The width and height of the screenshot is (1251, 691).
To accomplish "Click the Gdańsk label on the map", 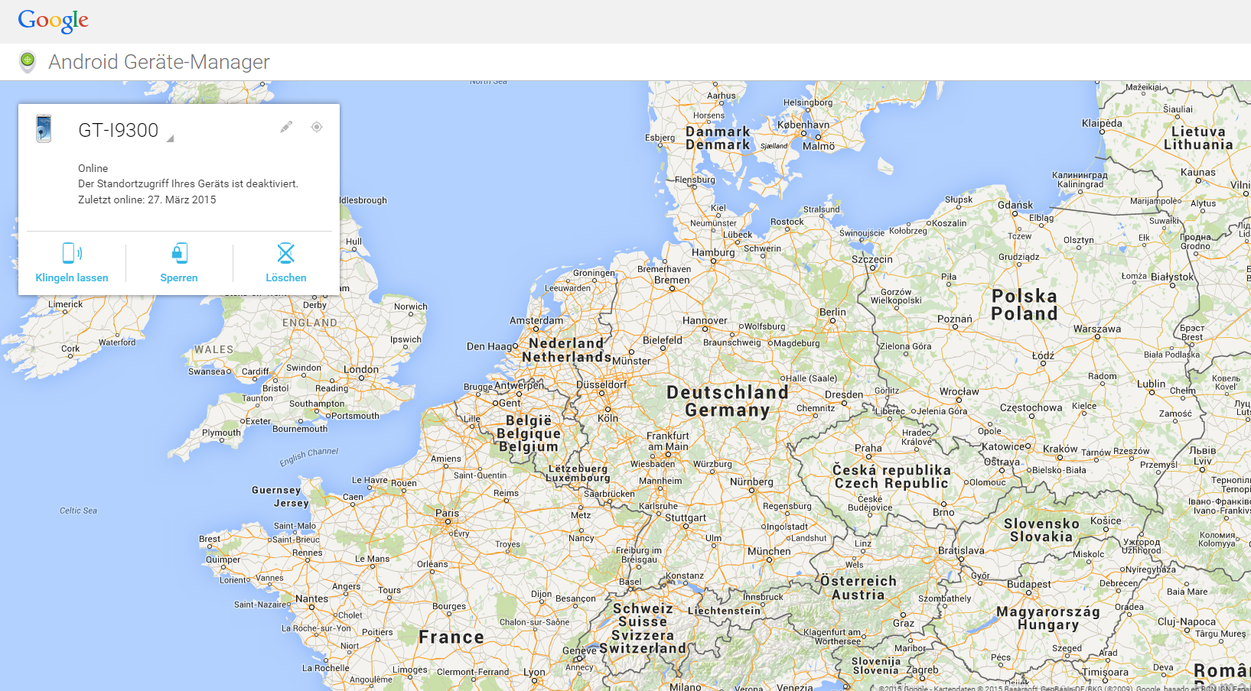I will pyautogui.click(x=1015, y=205).
